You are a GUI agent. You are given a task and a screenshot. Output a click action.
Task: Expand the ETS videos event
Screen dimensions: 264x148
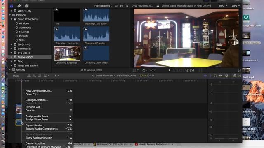tap(11, 53)
